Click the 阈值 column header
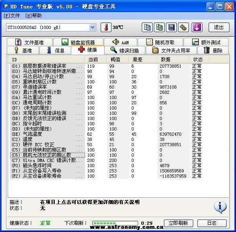Viewport: 236px width, 232px height. 118,60
